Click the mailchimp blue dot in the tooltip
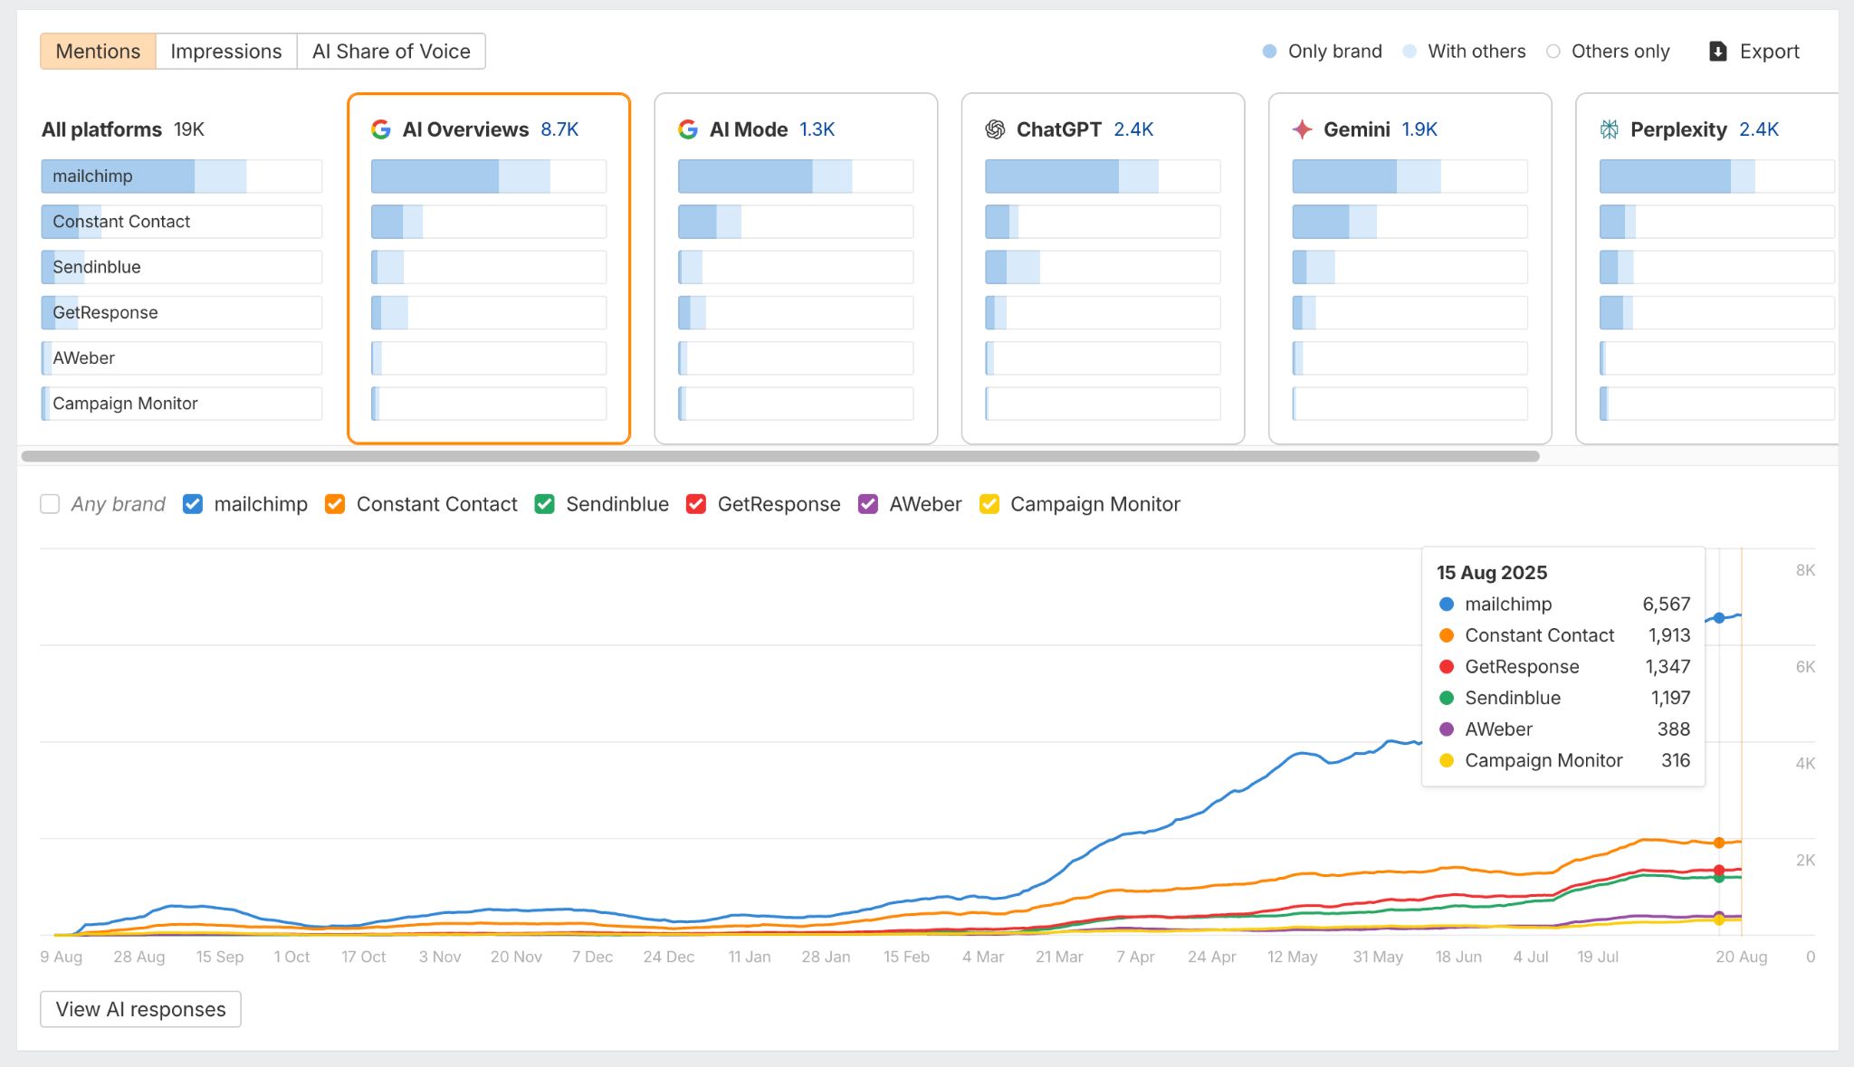The height and width of the screenshot is (1067, 1854). coord(1448,605)
